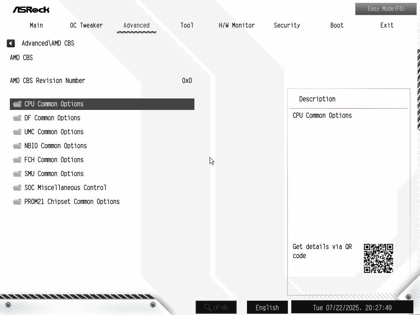Screen dimensions: 420x315
Task: Click the QR code image
Action: 378,258
